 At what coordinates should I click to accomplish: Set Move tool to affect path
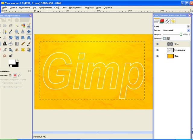(x=19, y=75)
